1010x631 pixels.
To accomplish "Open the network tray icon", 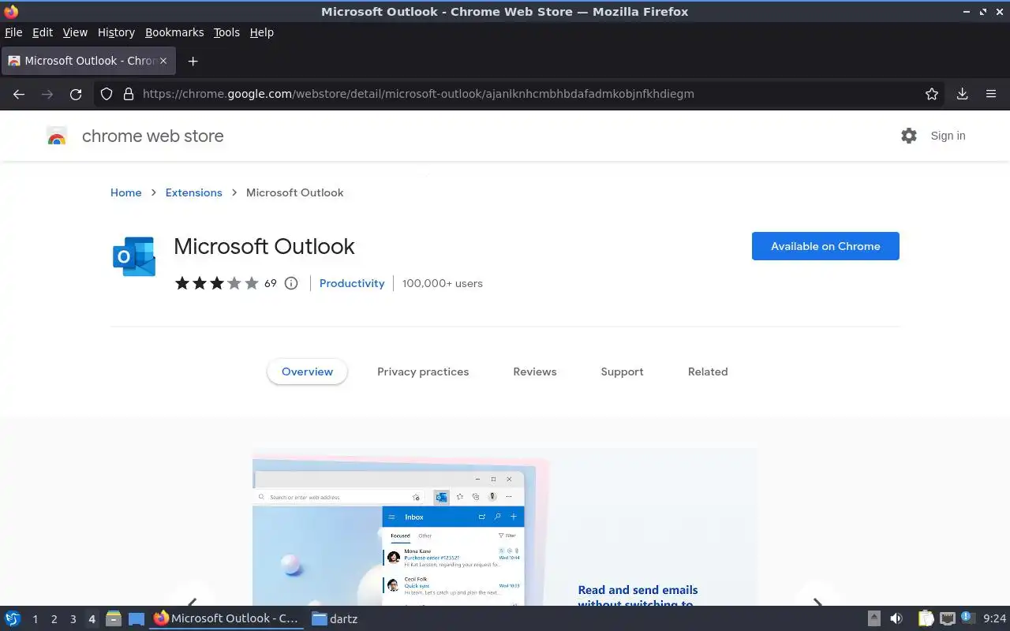I will pos(948,618).
